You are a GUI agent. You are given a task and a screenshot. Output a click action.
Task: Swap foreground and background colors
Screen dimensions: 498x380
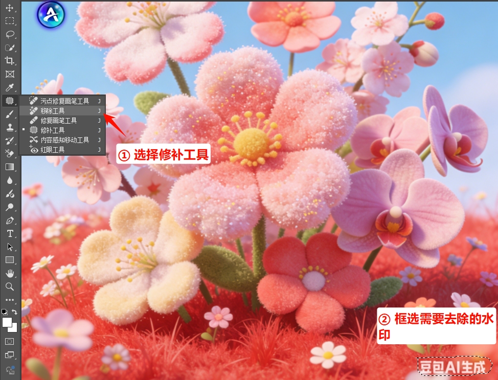click(15, 312)
